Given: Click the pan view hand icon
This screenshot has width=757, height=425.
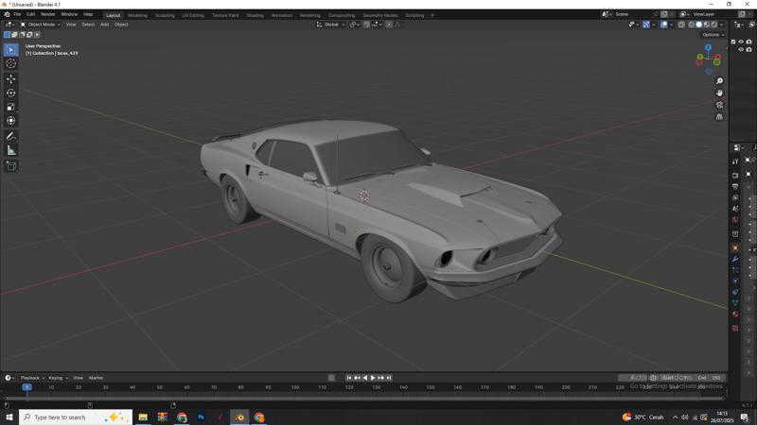Looking at the screenshot, I should [719, 93].
